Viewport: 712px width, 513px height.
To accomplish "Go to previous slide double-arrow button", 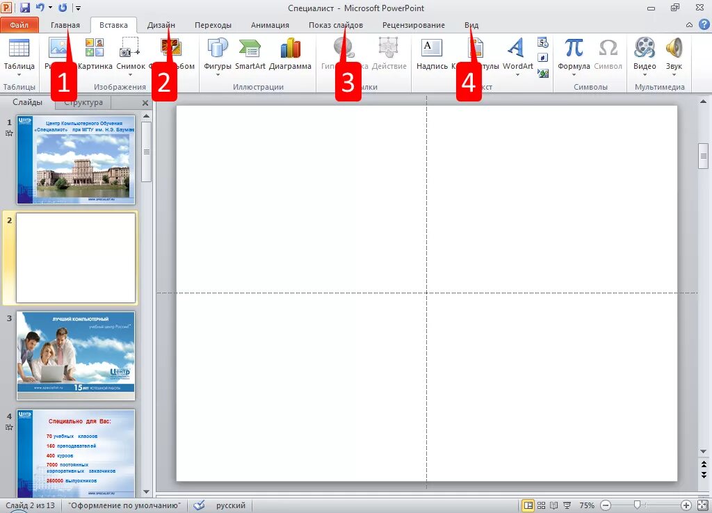I will [704, 464].
